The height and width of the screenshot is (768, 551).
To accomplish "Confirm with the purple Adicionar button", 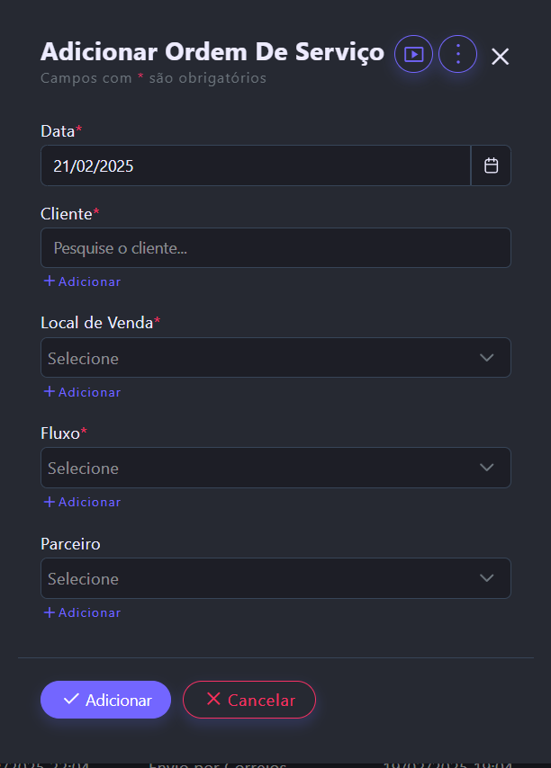I will pyautogui.click(x=105, y=700).
